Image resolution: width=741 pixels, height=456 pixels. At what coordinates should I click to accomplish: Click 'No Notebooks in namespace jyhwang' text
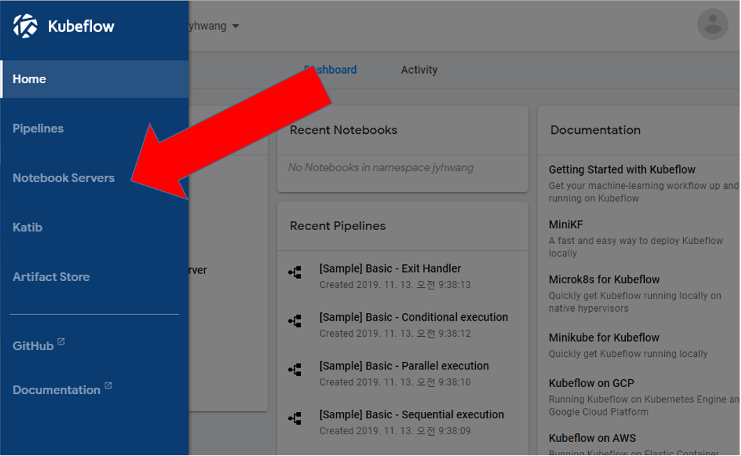click(x=381, y=167)
